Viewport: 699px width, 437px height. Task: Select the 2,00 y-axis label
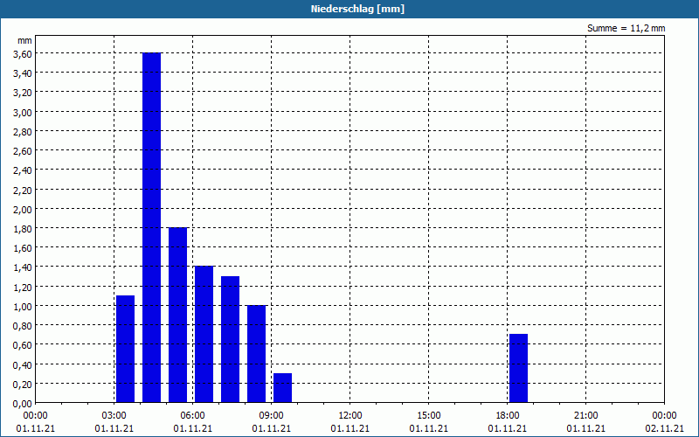pyautogui.click(x=23, y=209)
